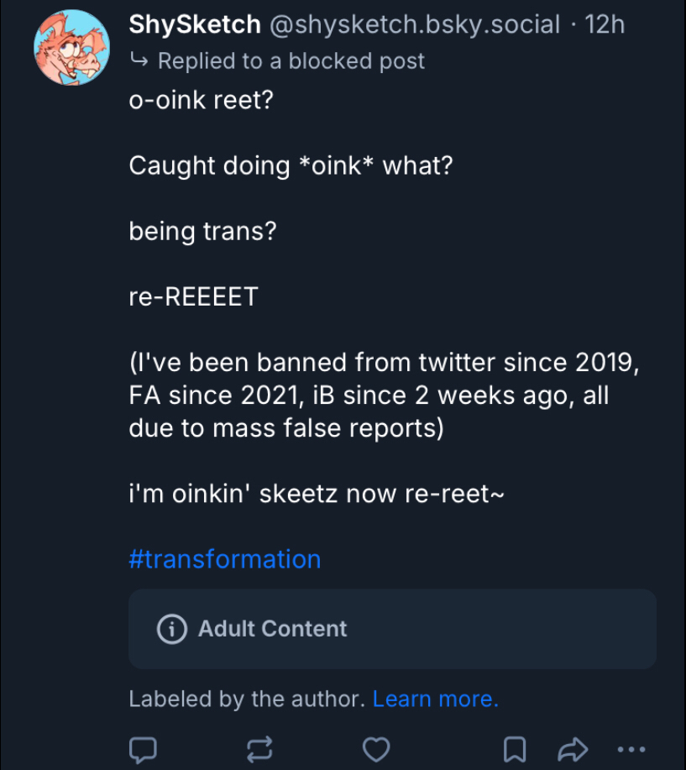The image size is (686, 770).
Task: Bookmark this post
Action: click(516, 749)
